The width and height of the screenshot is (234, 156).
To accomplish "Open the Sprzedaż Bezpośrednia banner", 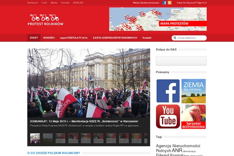I will click(x=193, y=117).
